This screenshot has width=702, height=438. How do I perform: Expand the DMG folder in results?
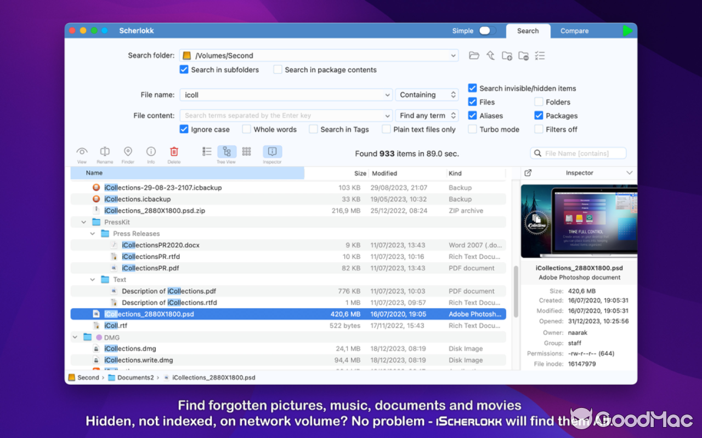75,337
